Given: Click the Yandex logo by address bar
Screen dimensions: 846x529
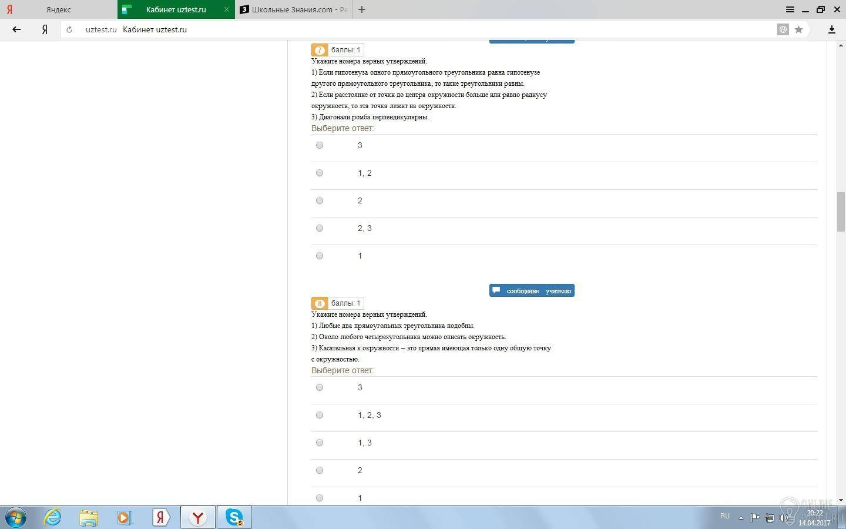Looking at the screenshot, I should [45, 29].
